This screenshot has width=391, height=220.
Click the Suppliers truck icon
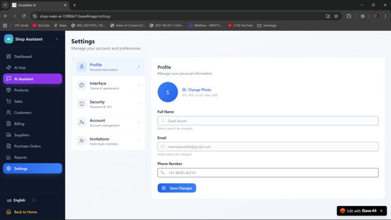pos(9,135)
